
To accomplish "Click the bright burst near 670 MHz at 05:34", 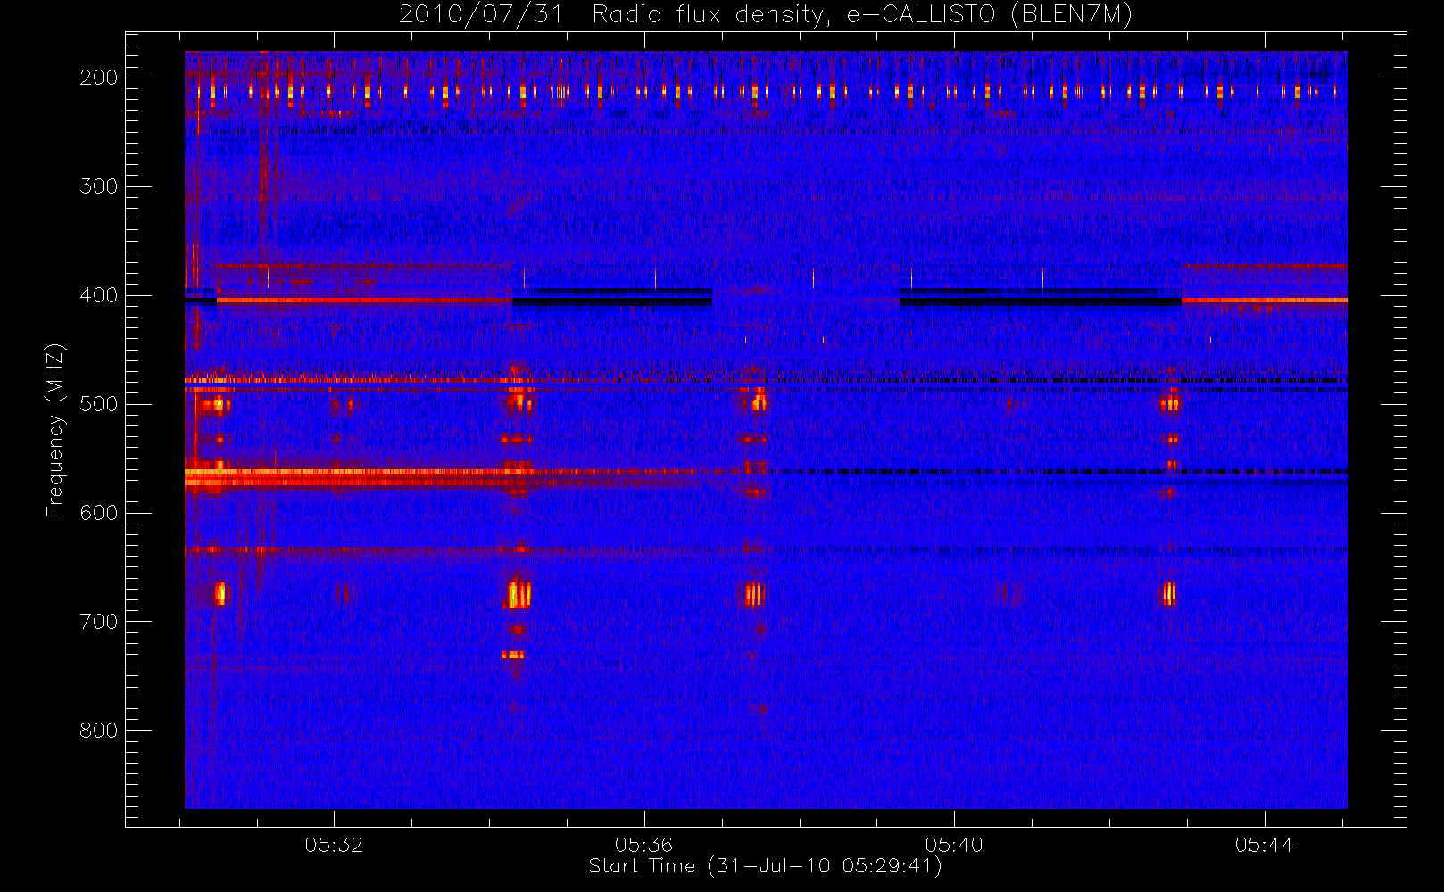I will click(x=519, y=594).
